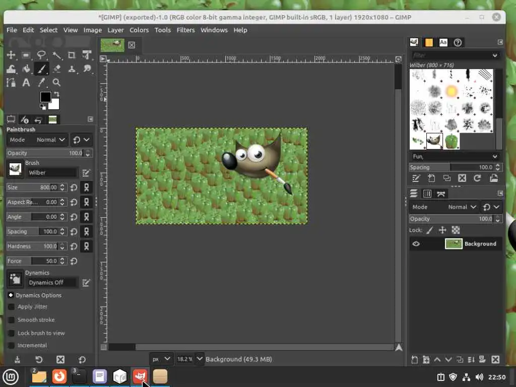Select the Zoom magnifier tool
Screen dimensions: 516x387
click(56, 82)
